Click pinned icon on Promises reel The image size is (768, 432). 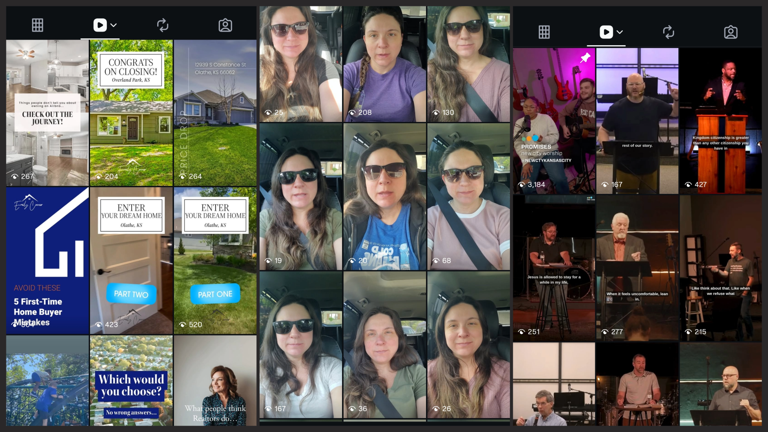(x=585, y=58)
